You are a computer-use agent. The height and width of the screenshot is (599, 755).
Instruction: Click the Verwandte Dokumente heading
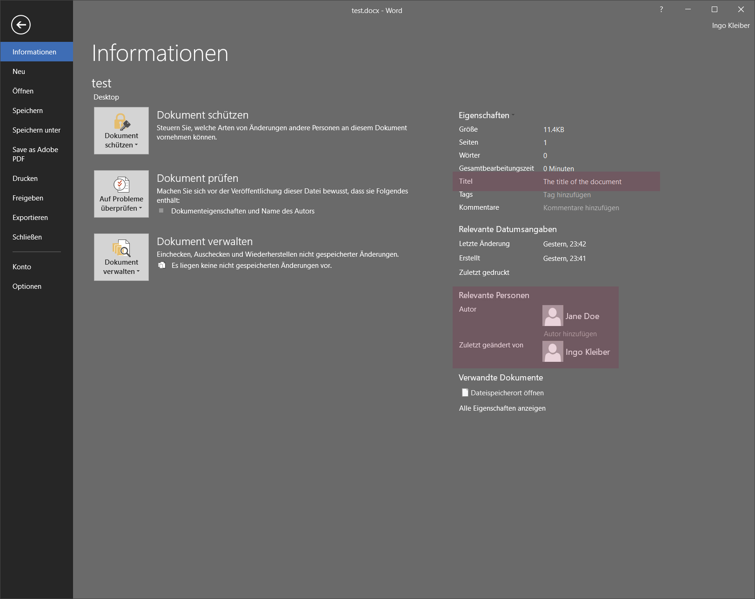click(501, 377)
